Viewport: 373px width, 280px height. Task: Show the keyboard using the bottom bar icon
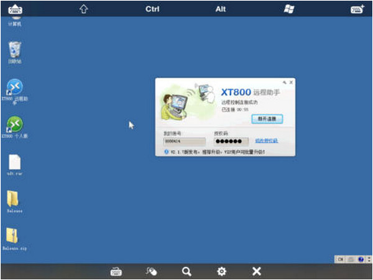click(116, 271)
